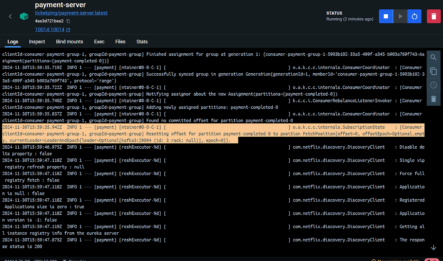
Task: Click the STATUS label heading
Action: [x=334, y=13]
